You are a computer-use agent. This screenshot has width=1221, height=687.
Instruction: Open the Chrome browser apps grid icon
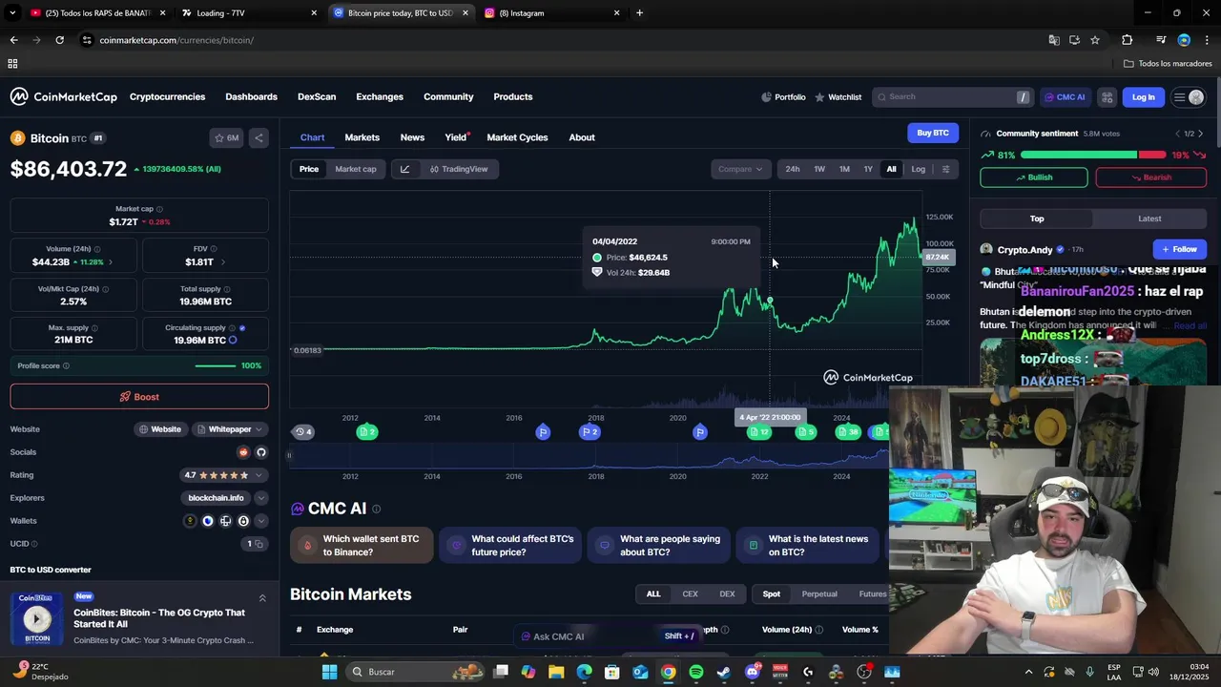point(12,63)
